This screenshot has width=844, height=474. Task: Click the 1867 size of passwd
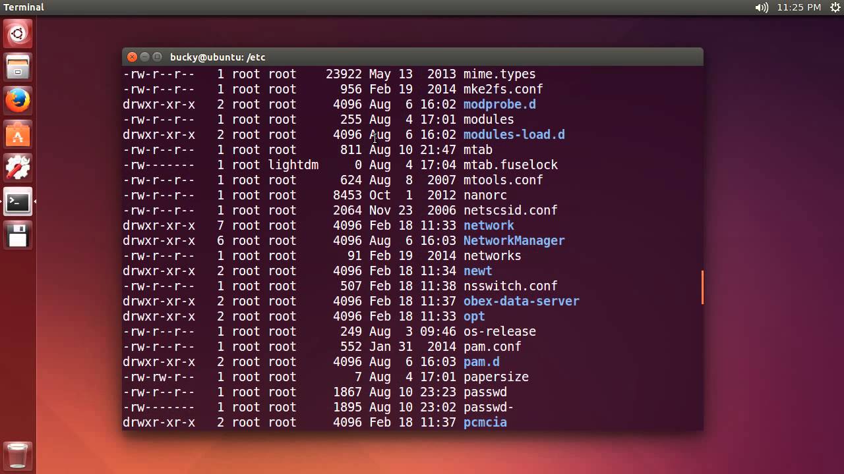point(347,392)
